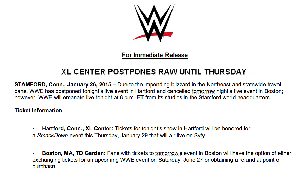This screenshot has height=174, width=300.
Task: Click the For Immediate Release heading
Action: (x=155, y=55)
